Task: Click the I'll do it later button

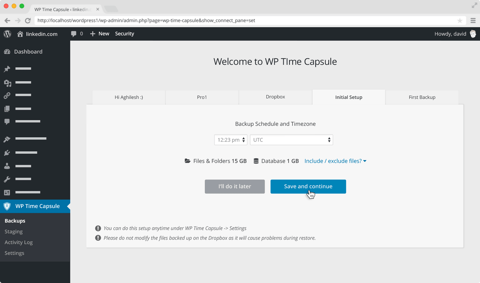Action: click(x=235, y=186)
